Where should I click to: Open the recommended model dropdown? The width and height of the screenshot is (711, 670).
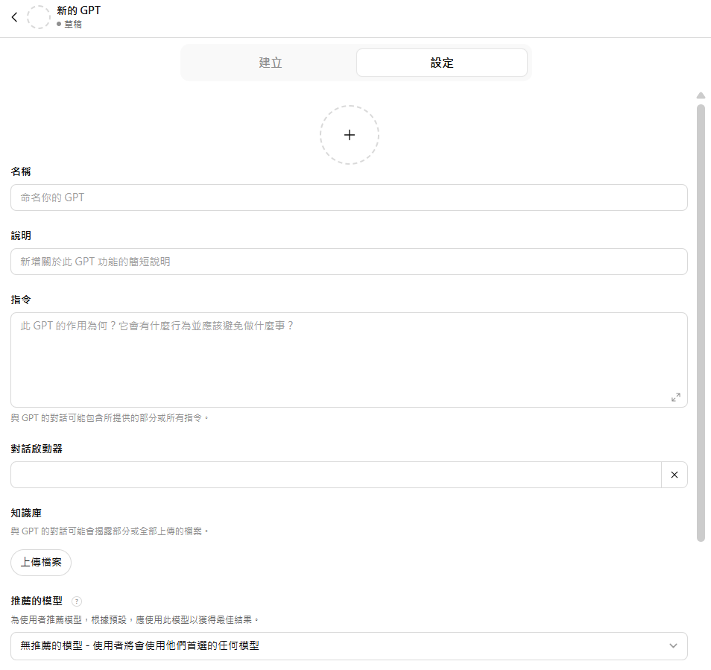coord(349,645)
